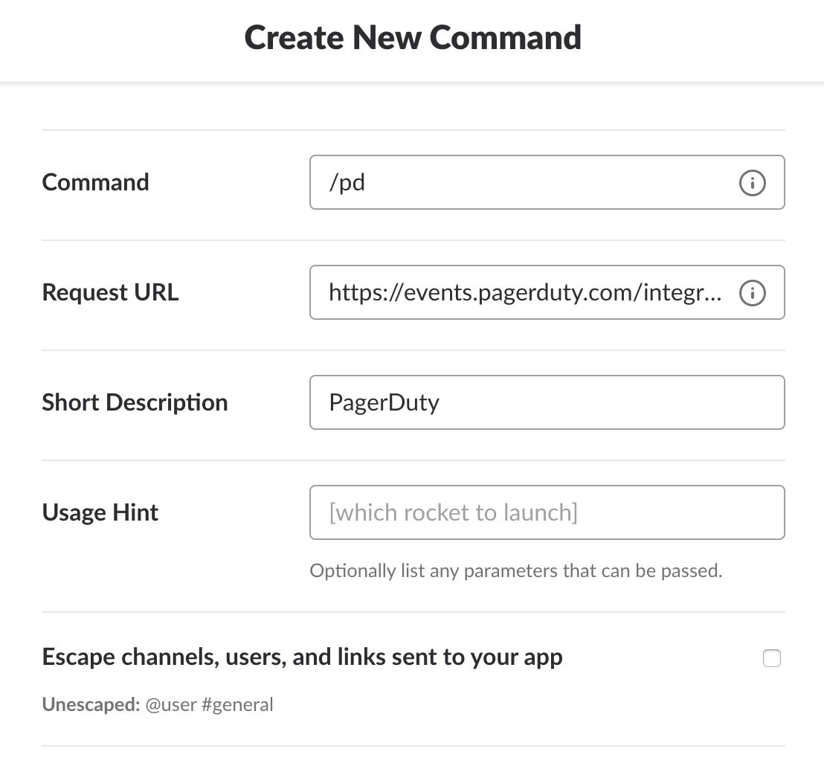Click the info icon in Command field

tap(752, 182)
